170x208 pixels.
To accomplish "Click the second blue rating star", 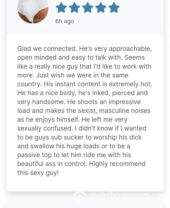I will point(75,7).
